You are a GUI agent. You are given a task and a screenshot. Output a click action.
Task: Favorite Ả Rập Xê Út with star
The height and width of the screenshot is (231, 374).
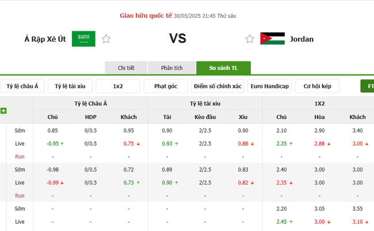click(106, 39)
